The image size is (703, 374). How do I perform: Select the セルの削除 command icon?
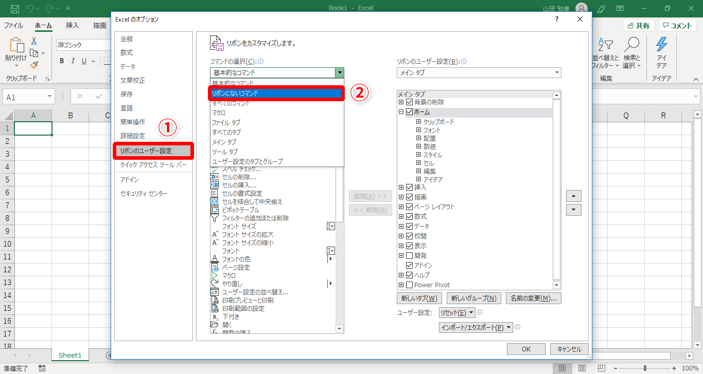pos(215,177)
